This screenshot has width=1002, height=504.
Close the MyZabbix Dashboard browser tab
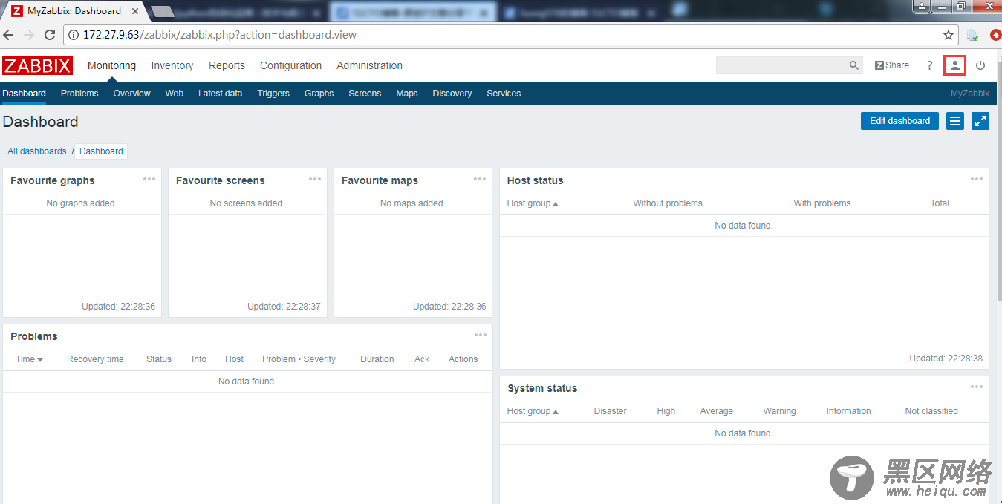(x=134, y=11)
